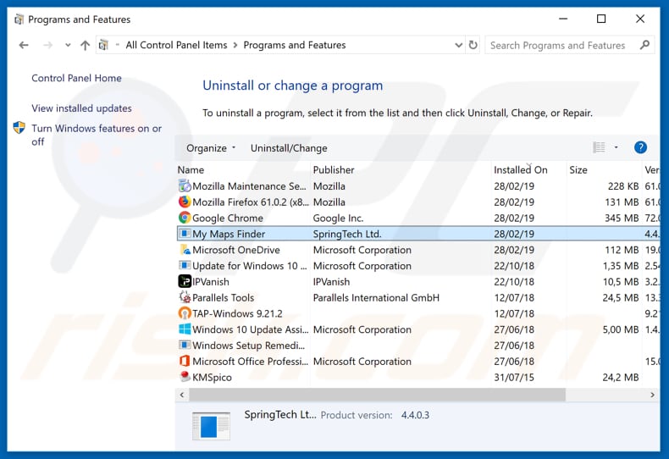Open the recent locations dropdown arrow
Image resolution: width=669 pixels, height=459 pixels.
[68, 45]
